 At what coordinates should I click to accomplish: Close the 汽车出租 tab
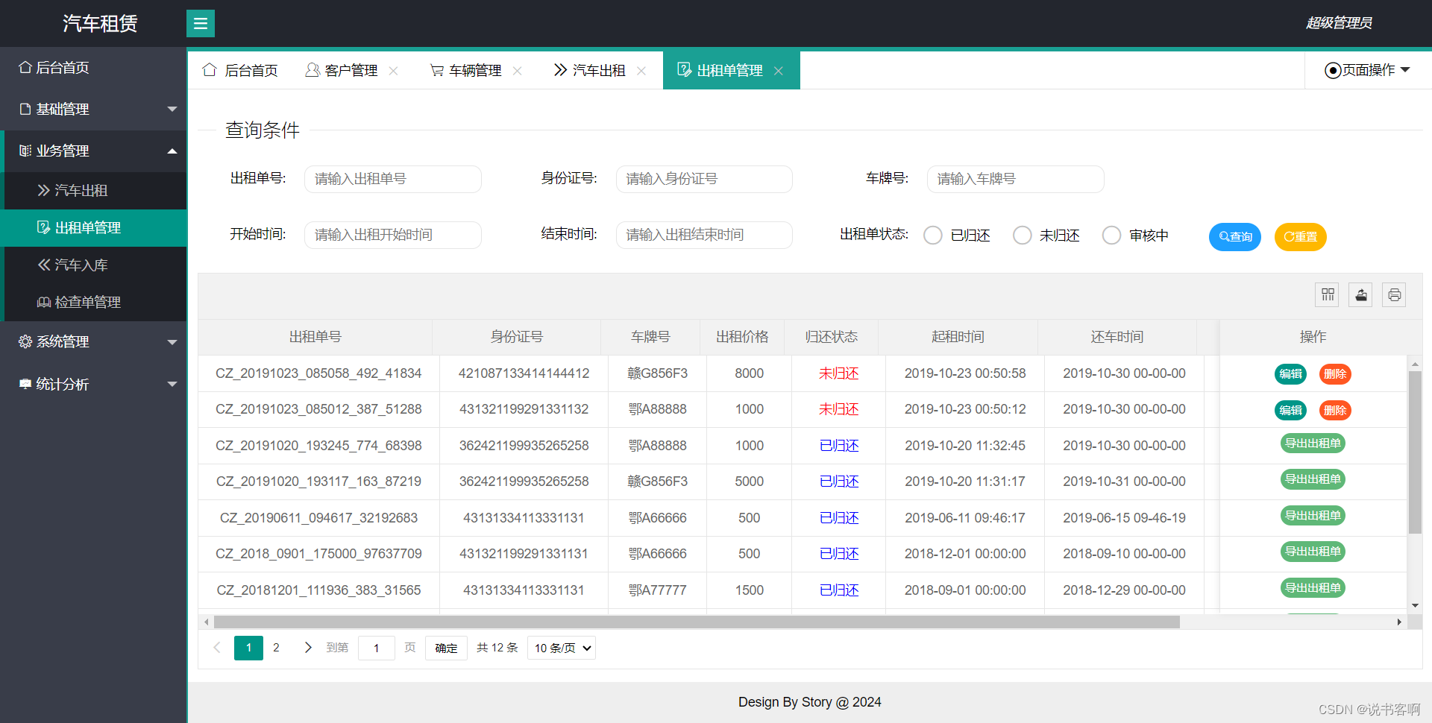[641, 71]
